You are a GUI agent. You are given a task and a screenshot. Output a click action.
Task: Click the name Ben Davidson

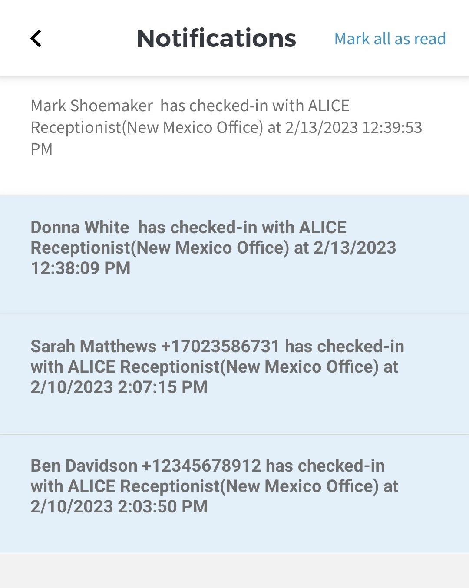(x=84, y=466)
